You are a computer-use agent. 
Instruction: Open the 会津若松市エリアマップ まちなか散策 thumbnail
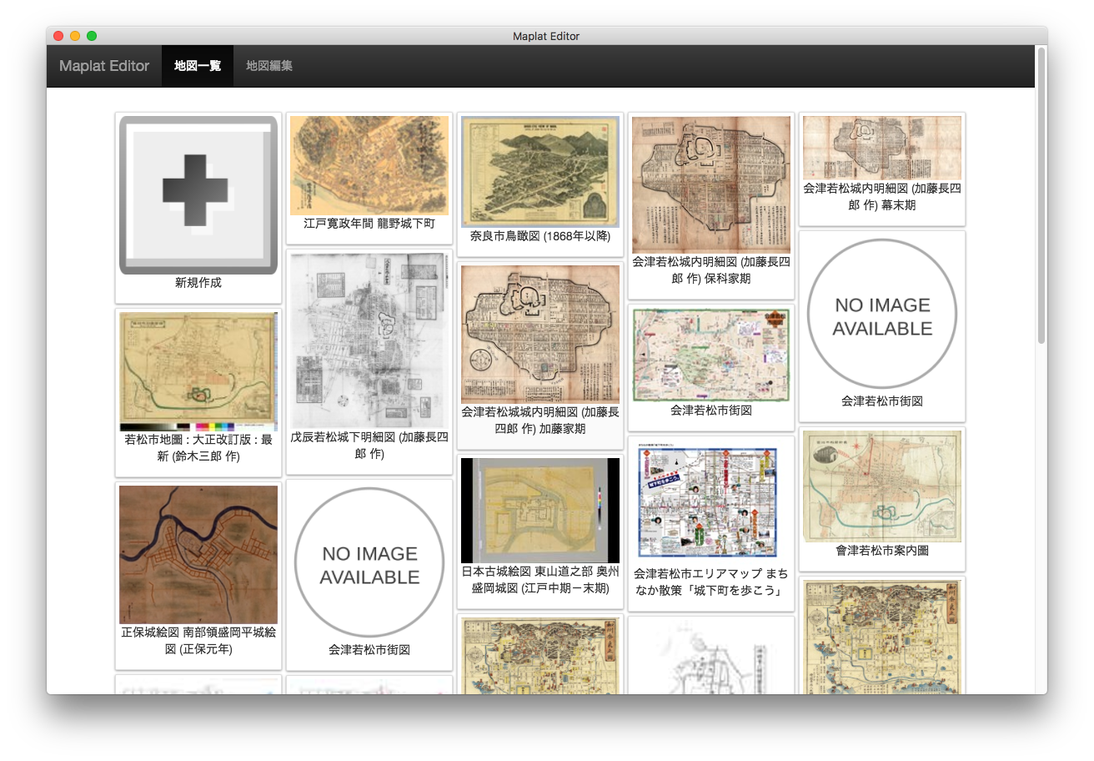pos(711,502)
